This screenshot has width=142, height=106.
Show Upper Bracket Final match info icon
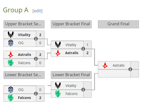click(x=83, y=49)
